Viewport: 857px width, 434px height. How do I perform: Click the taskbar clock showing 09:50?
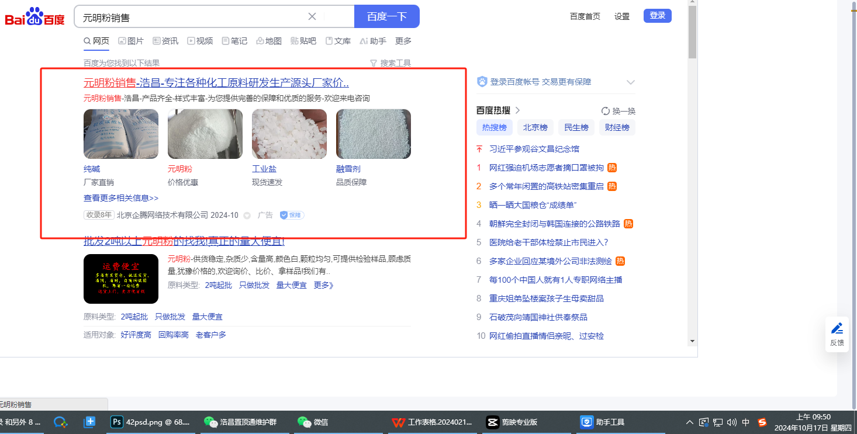[813, 422]
